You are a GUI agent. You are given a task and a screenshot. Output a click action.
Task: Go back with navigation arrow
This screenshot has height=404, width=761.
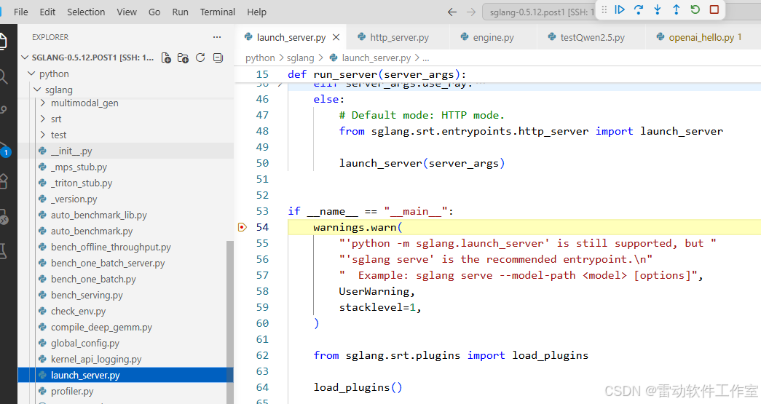tap(452, 12)
